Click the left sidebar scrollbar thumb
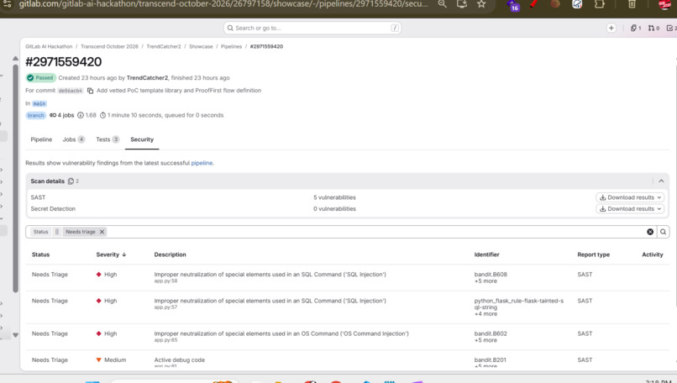 coord(16,178)
